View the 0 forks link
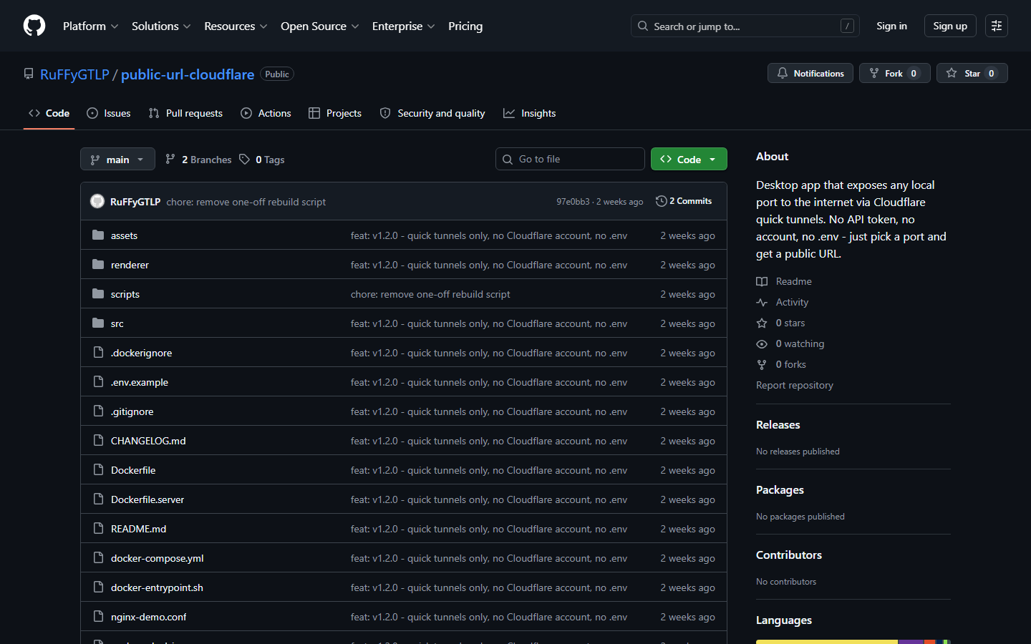This screenshot has width=1031, height=644. [x=781, y=364]
